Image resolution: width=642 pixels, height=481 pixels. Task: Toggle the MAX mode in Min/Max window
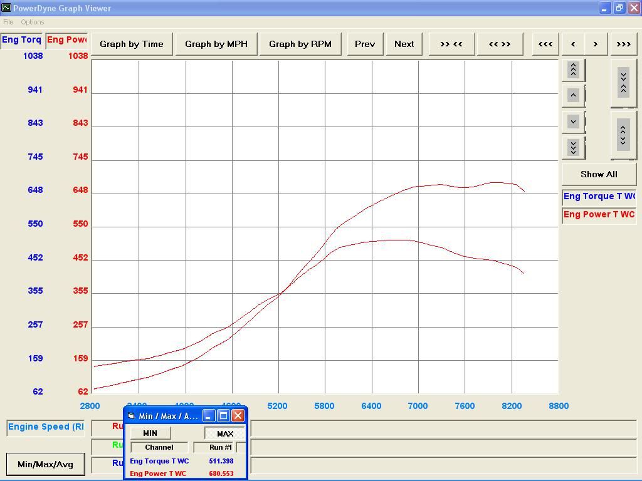(x=224, y=433)
